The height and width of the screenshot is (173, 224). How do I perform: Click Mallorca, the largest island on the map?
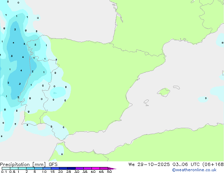164,92
